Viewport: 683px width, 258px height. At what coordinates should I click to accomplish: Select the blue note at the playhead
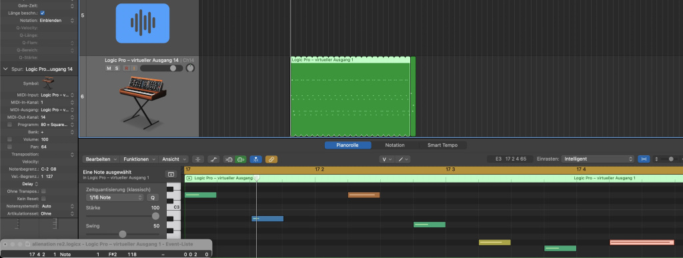click(x=267, y=219)
